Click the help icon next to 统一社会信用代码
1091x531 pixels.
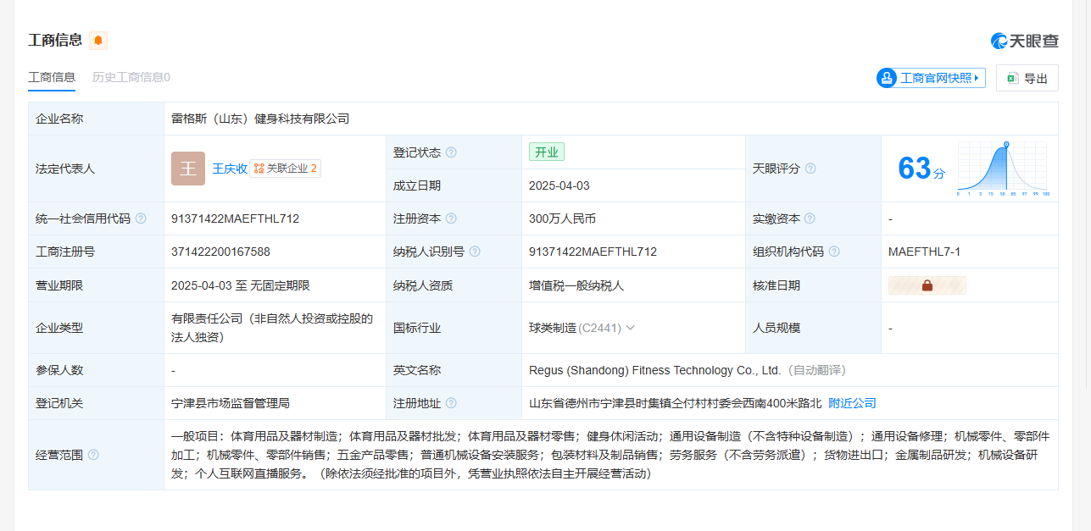tap(141, 218)
